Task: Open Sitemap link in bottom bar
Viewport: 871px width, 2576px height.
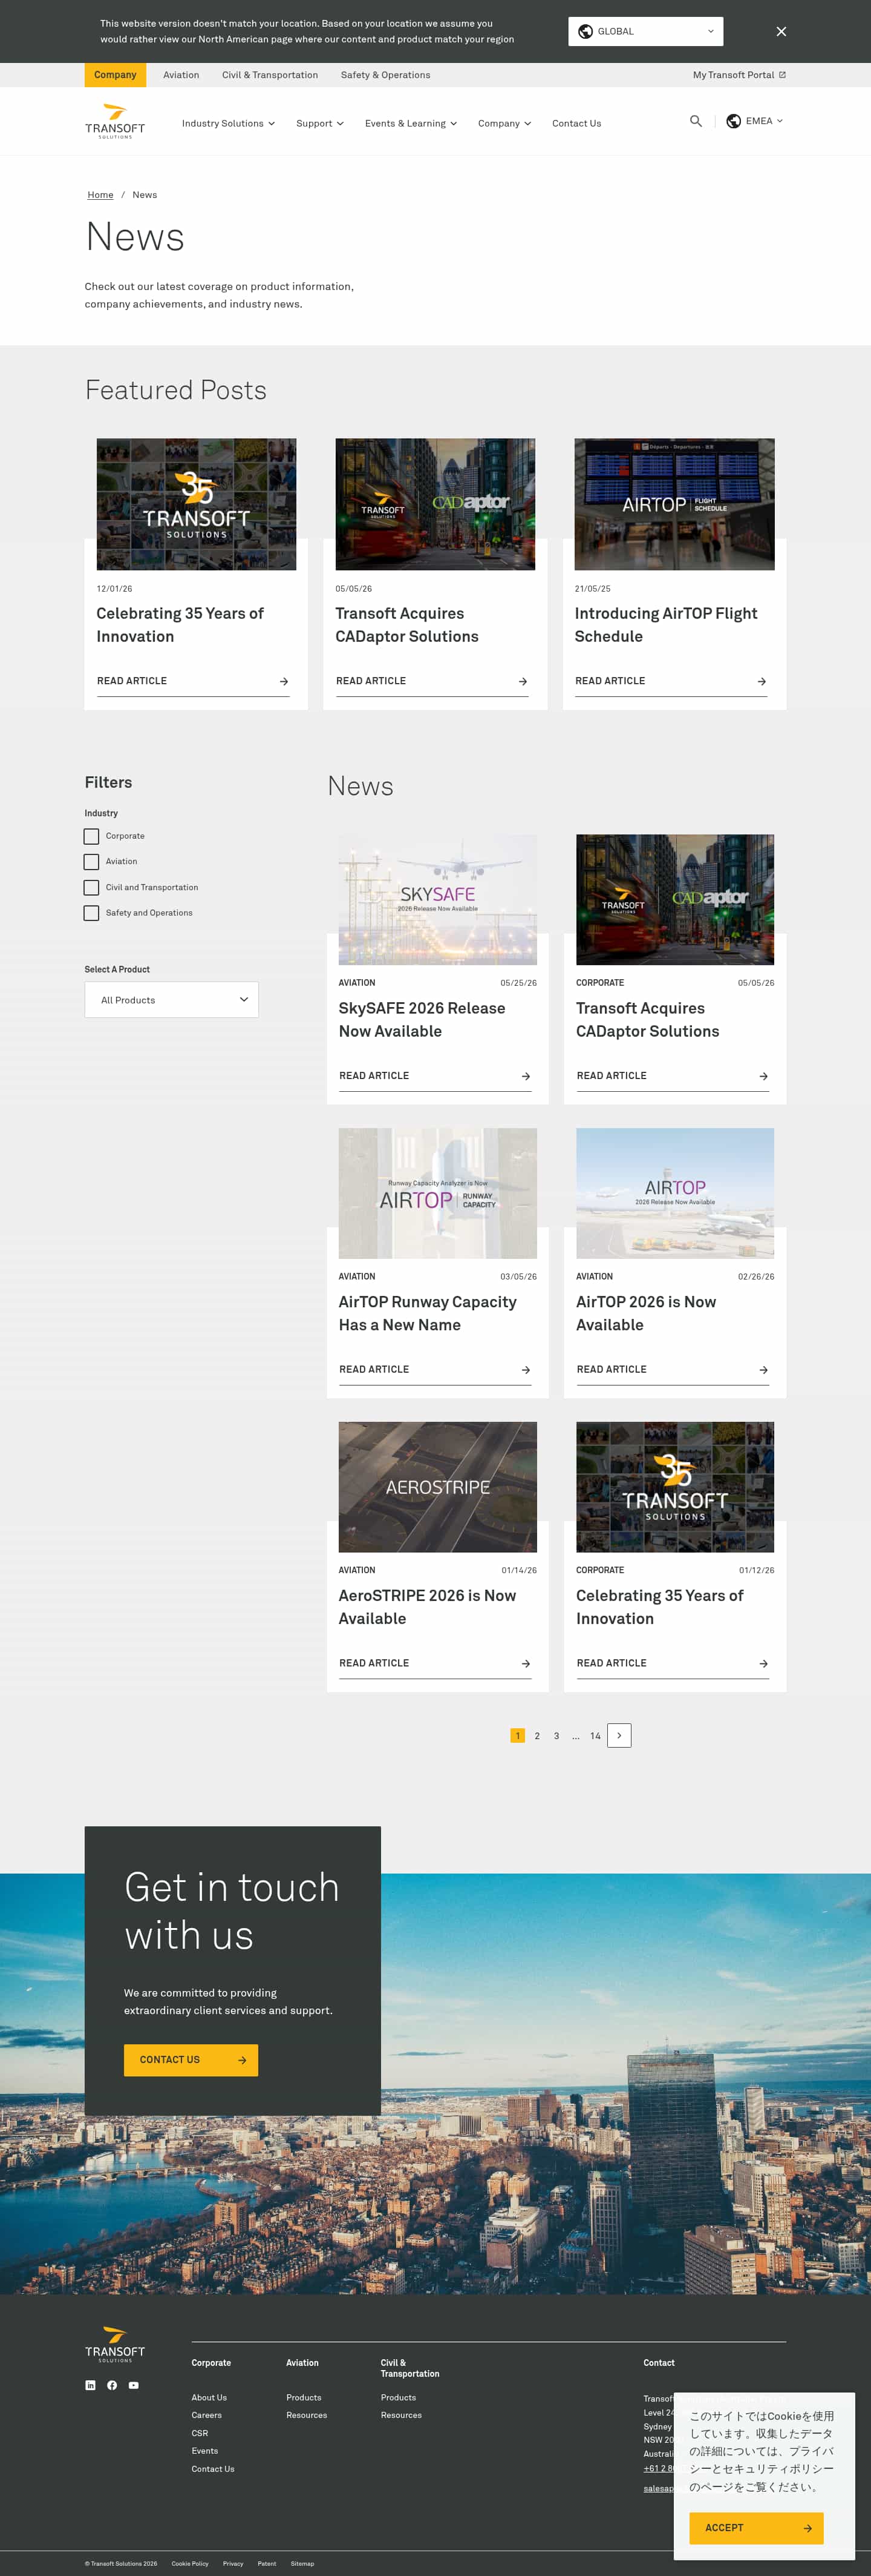Action: pyautogui.click(x=302, y=2564)
